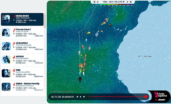The height and width of the screenshot is (104, 171).
Task: Click the yellow boat icon on map
Action: coord(88,33)
